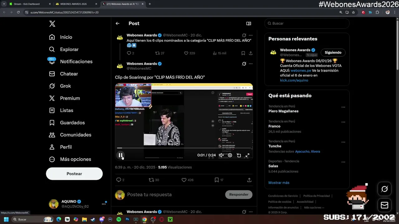Go back with the Post arrow
This screenshot has height=224, width=399.
point(118,23)
